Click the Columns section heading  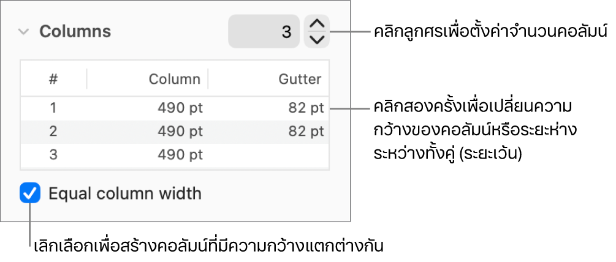pos(75,32)
